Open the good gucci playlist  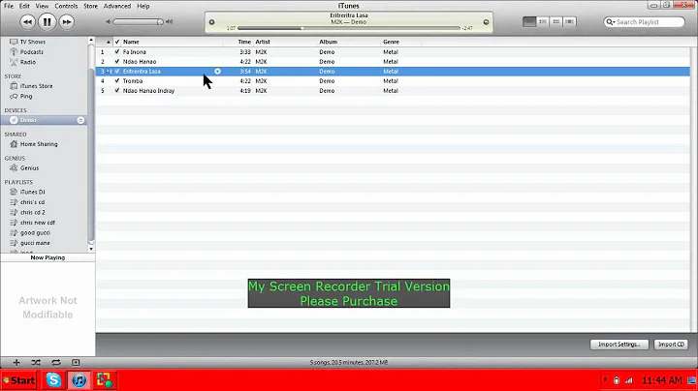point(35,233)
